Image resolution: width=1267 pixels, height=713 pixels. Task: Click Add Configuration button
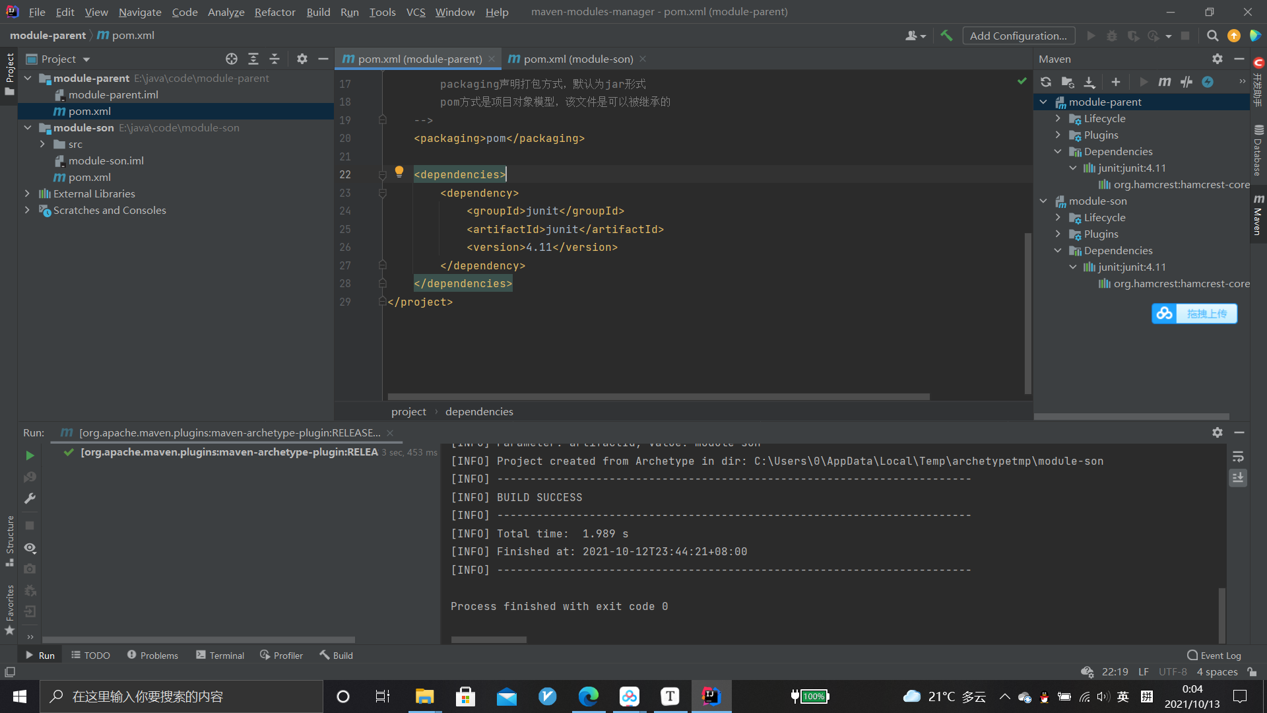(1018, 36)
